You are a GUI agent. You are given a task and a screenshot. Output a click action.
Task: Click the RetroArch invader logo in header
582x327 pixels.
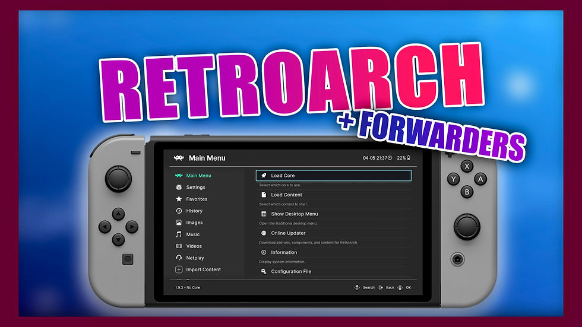click(179, 158)
